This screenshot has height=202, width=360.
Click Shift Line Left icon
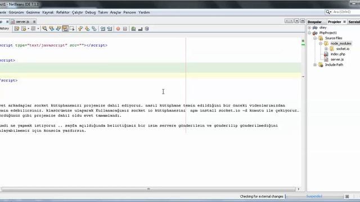pyautogui.click(x=103, y=29)
